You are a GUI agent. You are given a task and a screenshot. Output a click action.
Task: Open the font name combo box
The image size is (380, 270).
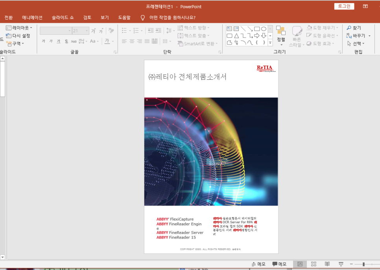(56, 31)
